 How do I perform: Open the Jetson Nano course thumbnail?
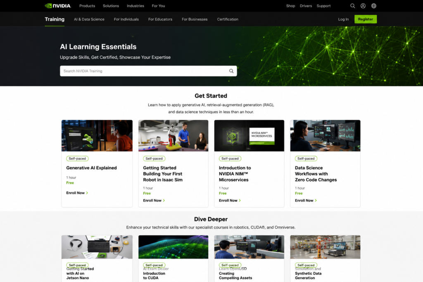click(x=97, y=247)
